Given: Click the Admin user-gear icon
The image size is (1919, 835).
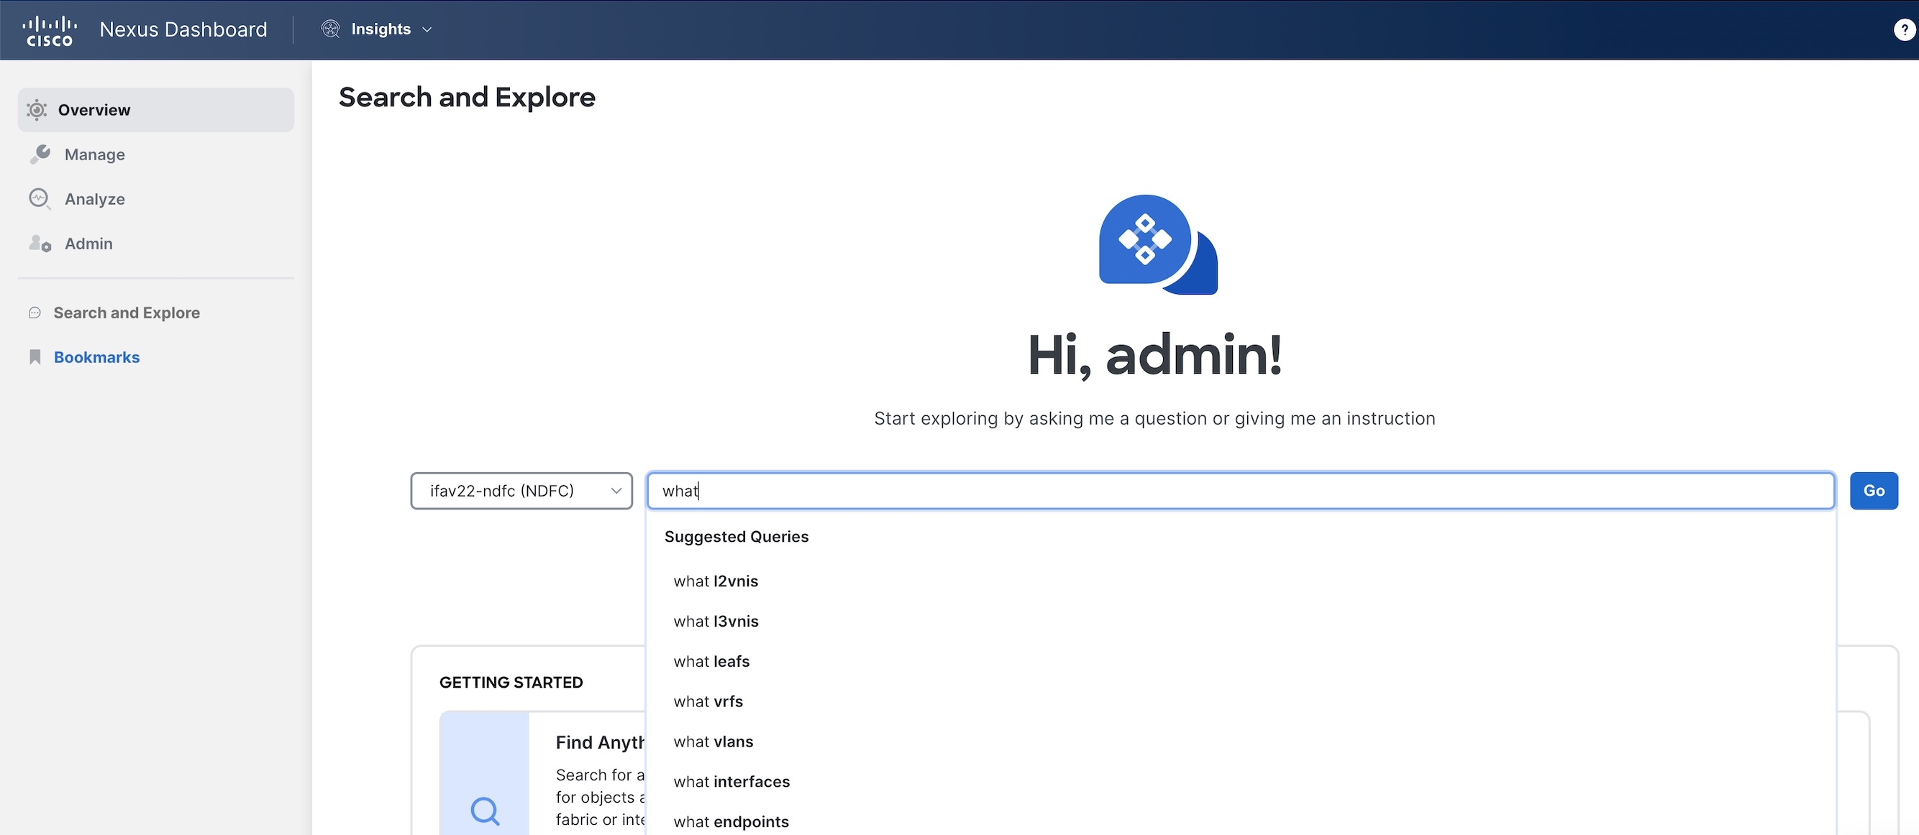Looking at the screenshot, I should click(x=40, y=244).
